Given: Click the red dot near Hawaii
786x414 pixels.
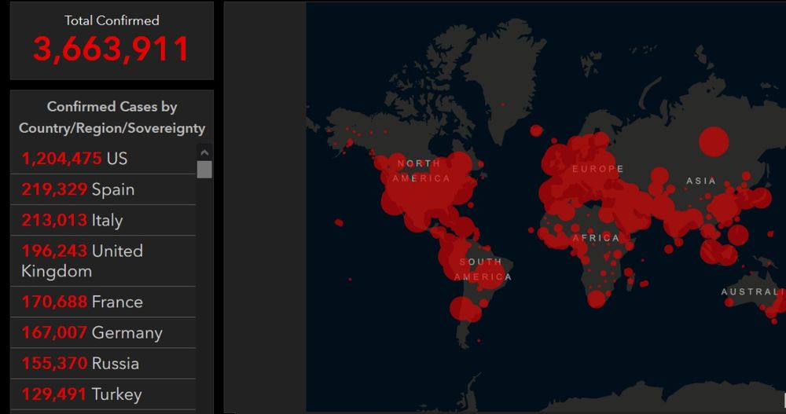Looking at the screenshot, I should 339,222.
